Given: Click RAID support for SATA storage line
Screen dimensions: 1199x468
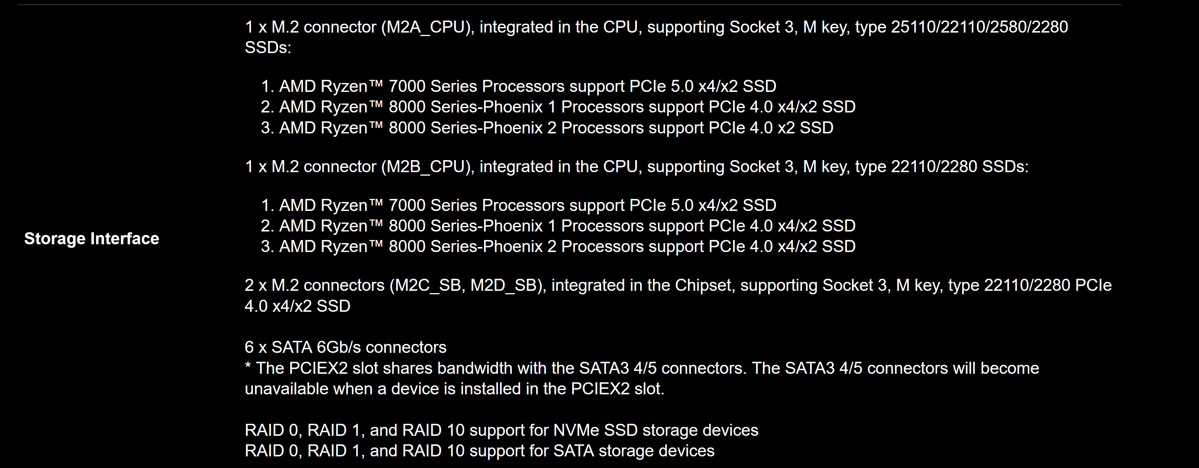Looking at the screenshot, I should (479, 451).
